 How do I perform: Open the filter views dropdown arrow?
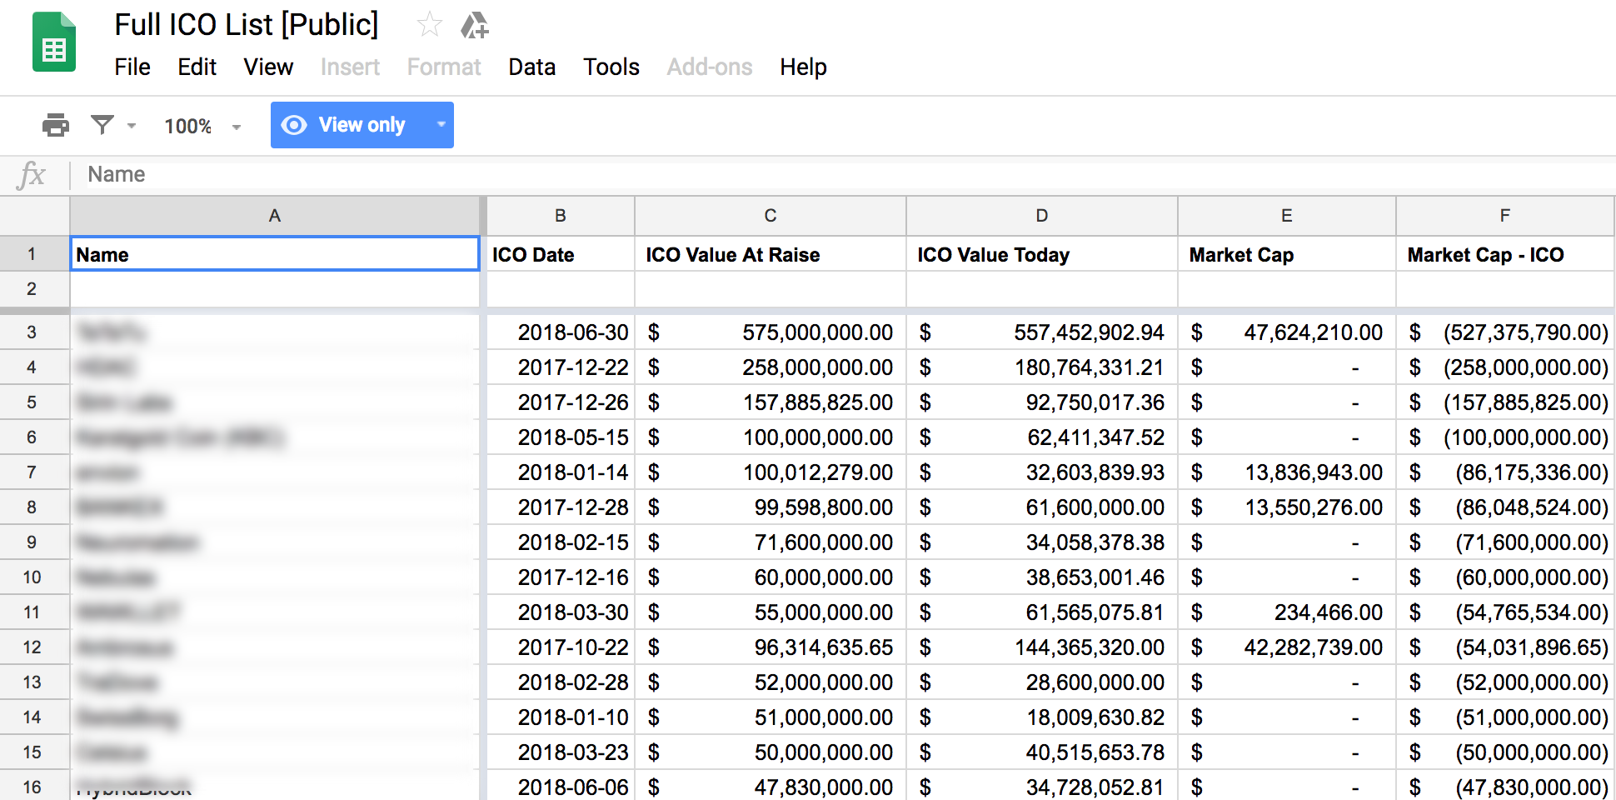pyautogui.click(x=132, y=126)
